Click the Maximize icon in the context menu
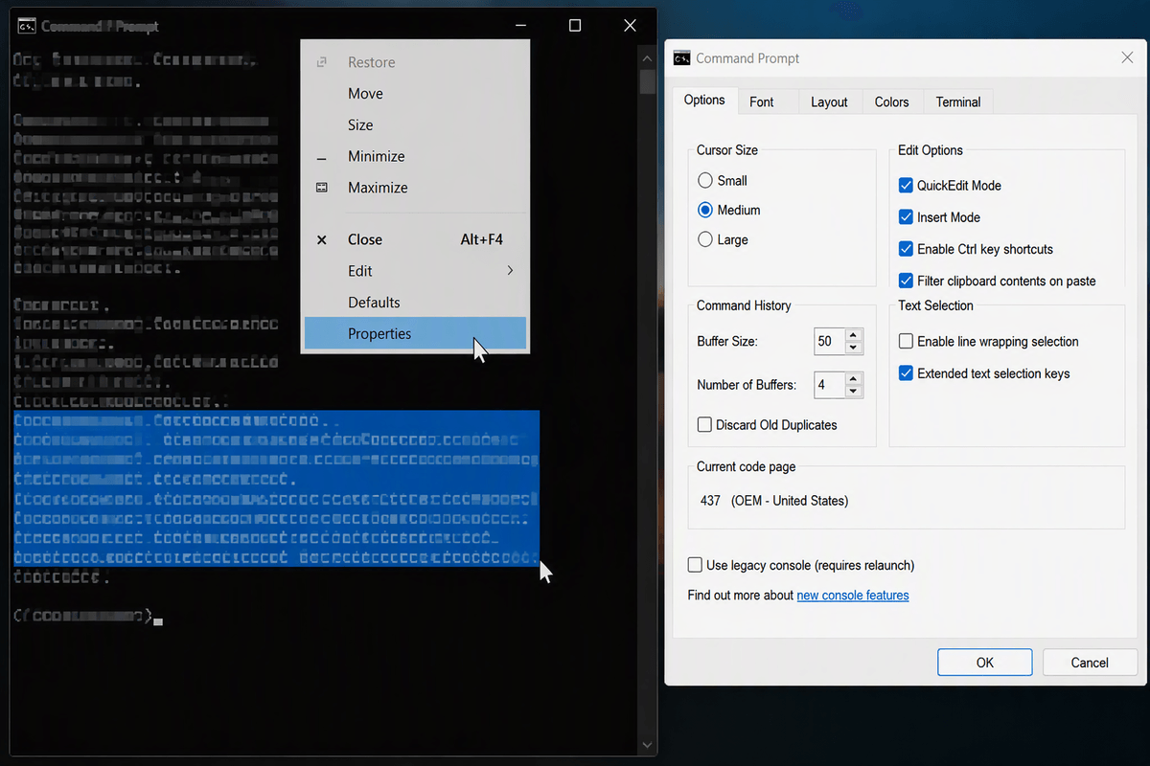Viewport: 1150px width, 766px height. tap(322, 188)
